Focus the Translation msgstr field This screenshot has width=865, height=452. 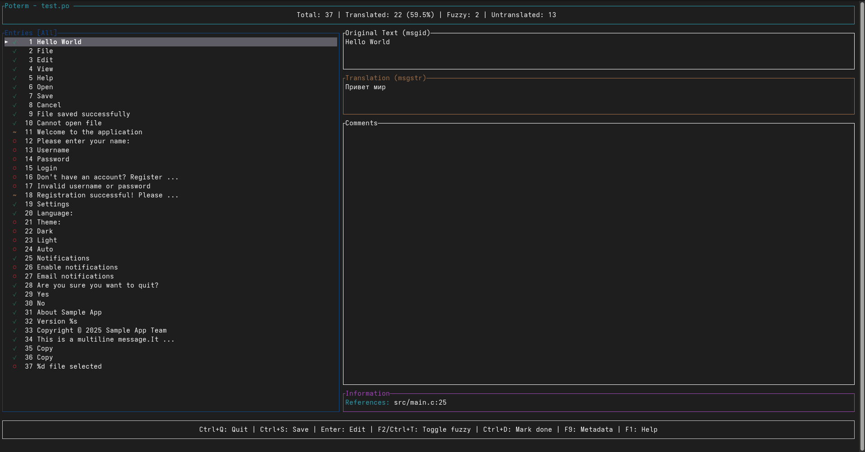599,96
